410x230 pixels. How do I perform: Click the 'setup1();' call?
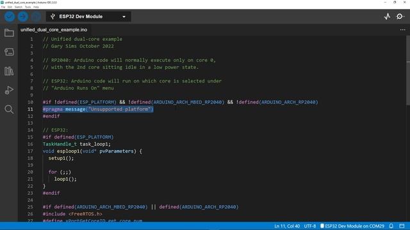(61, 158)
